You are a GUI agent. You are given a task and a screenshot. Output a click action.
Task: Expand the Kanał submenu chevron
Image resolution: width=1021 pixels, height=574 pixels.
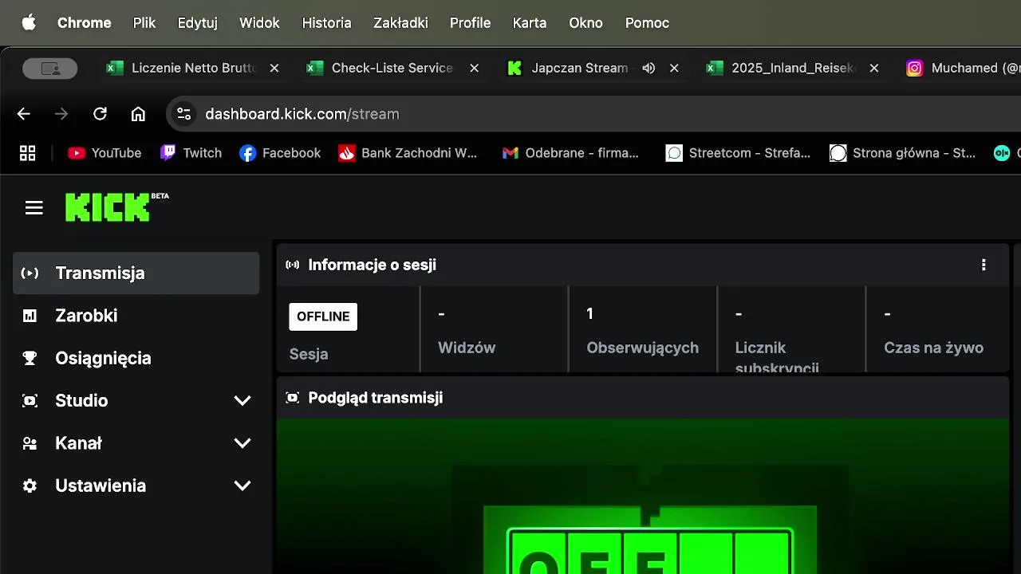pyautogui.click(x=242, y=443)
